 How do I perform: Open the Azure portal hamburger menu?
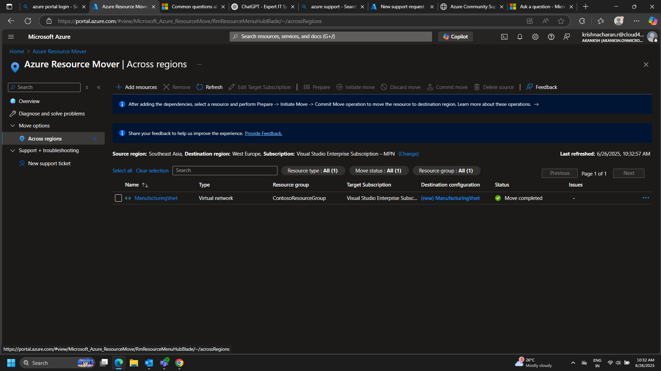tap(11, 37)
